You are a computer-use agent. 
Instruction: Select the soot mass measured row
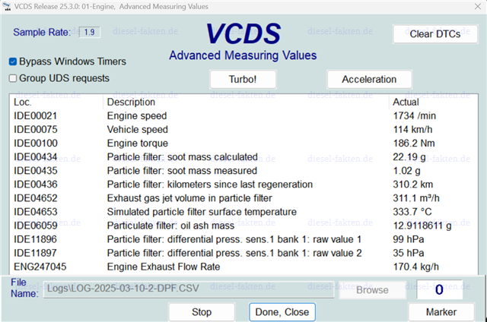point(243,171)
